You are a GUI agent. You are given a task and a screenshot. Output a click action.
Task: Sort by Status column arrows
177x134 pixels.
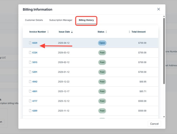[106, 32]
